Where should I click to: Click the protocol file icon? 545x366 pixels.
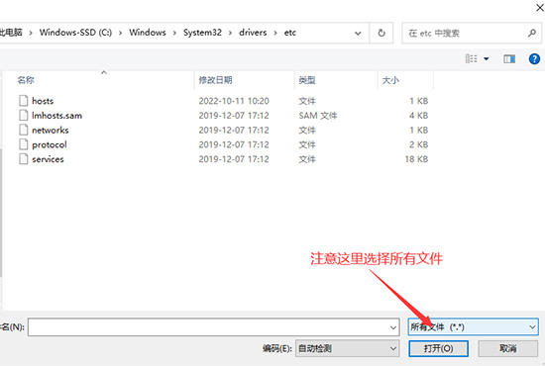[x=24, y=144]
